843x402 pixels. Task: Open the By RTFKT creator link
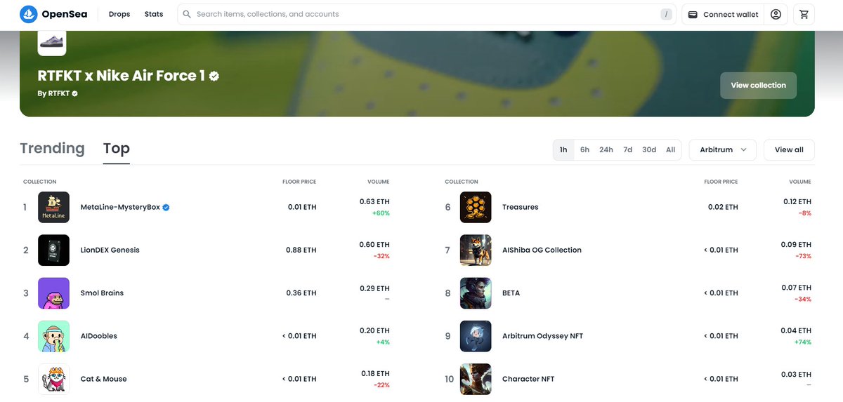point(52,93)
